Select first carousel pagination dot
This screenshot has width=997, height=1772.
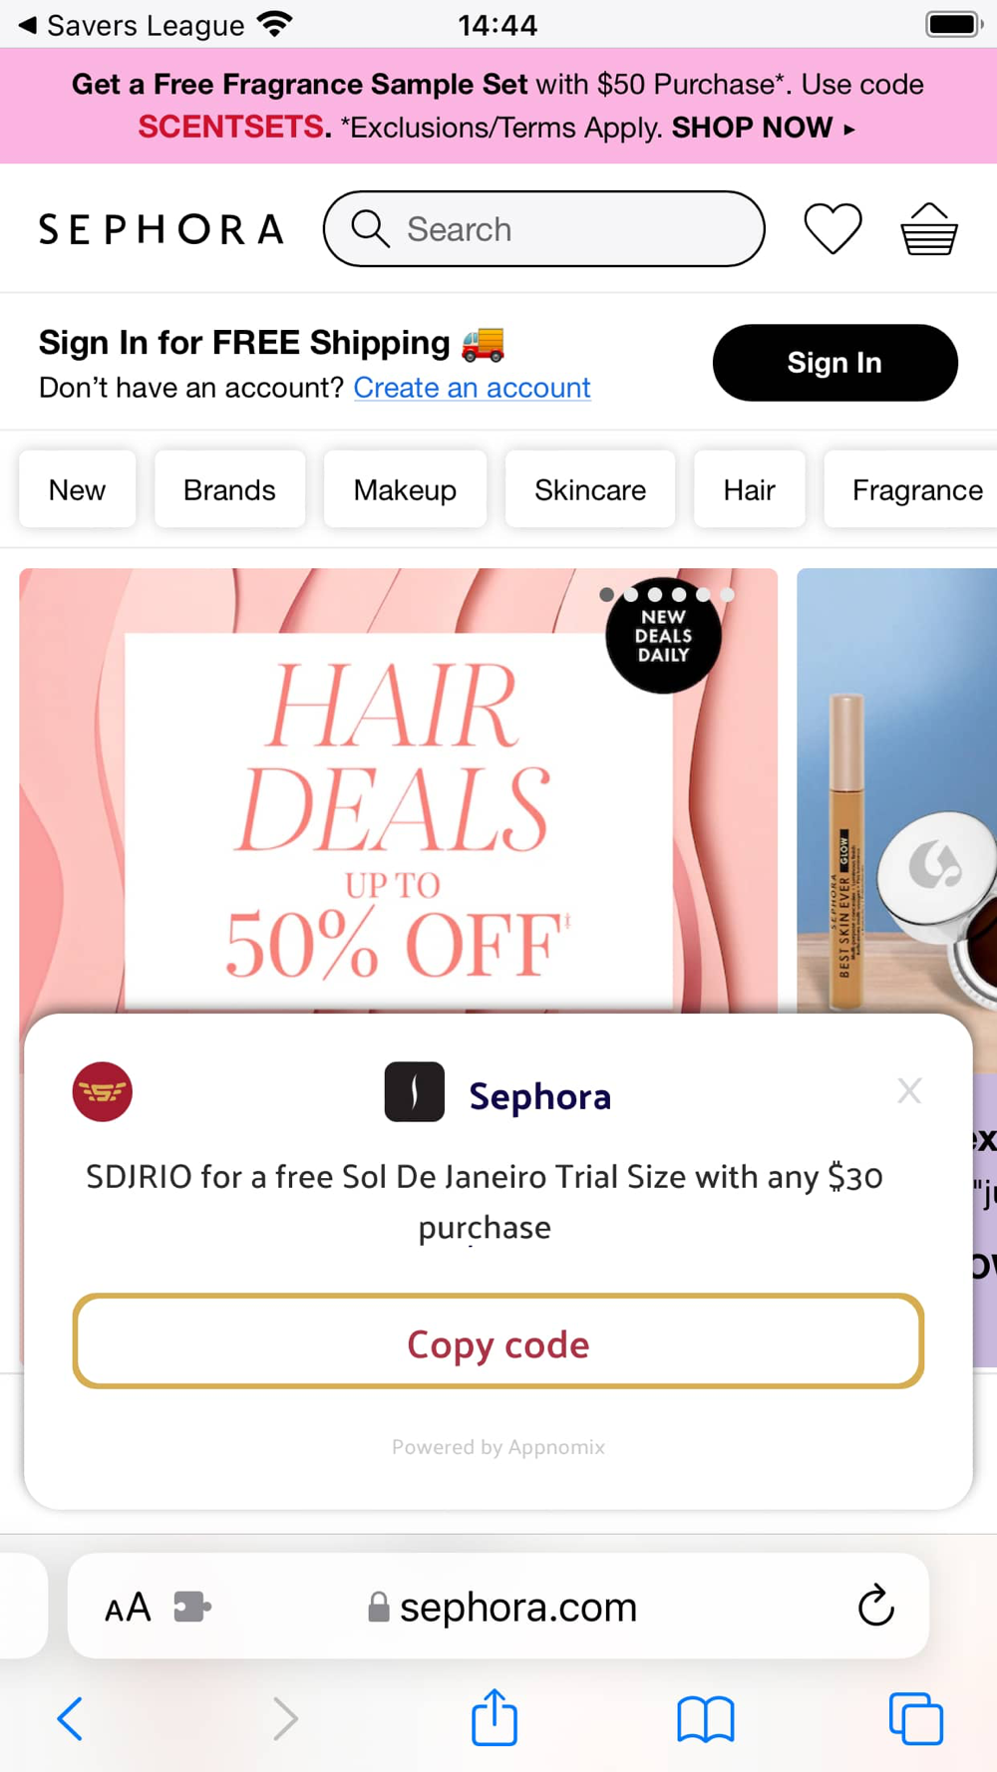pos(606,595)
